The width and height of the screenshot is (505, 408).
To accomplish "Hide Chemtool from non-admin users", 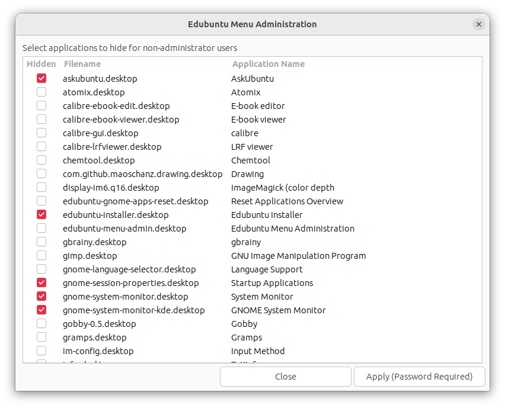I will [x=41, y=159].
